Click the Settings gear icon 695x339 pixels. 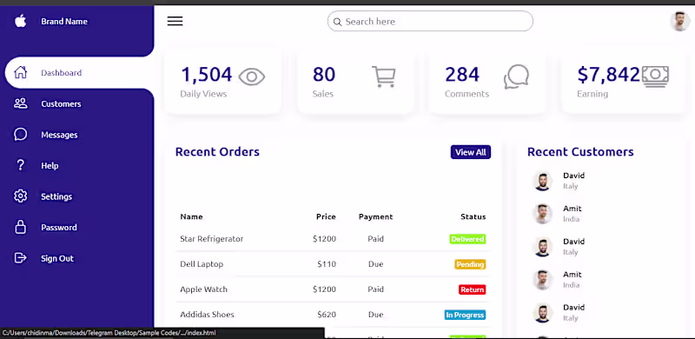pyautogui.click(x=20, y=196)
